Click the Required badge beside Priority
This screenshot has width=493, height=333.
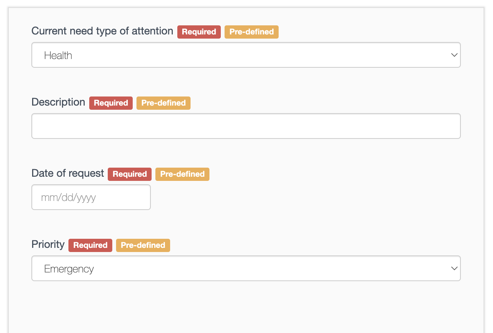90,245
